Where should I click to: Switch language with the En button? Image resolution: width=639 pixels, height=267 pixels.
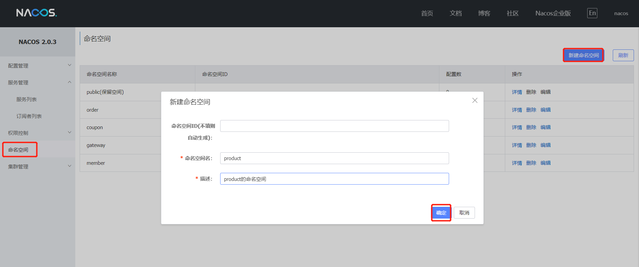pyautogui.click(x=592, y=13)
